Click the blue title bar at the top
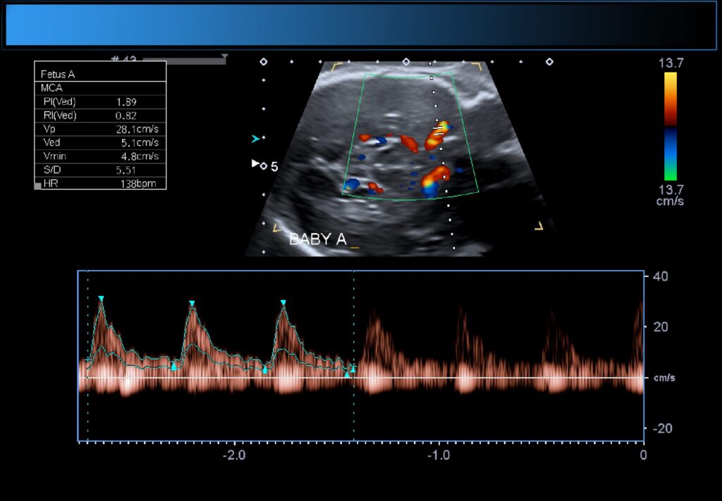This screenshot has height=501, width=722. pos(361,26)
